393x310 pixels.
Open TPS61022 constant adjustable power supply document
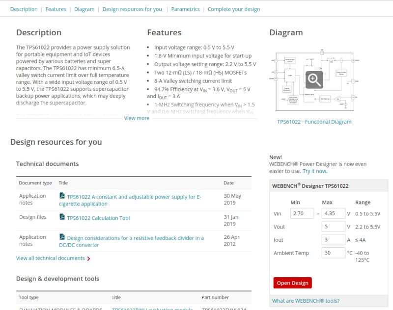pyautogui.click(x=130, y=201)
